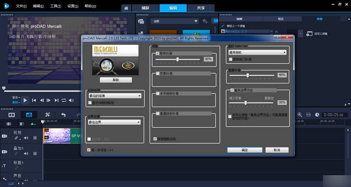Open the Tools menu
351x187 pixels.
click(56, 6)
